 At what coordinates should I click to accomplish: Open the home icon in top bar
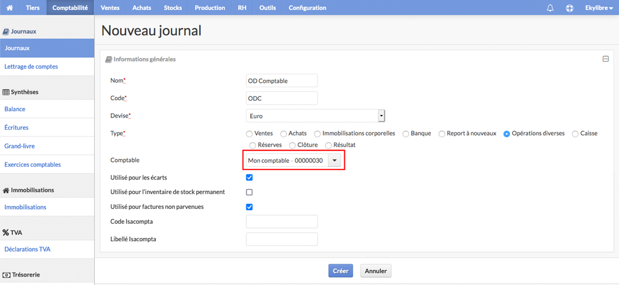point(10,7)
